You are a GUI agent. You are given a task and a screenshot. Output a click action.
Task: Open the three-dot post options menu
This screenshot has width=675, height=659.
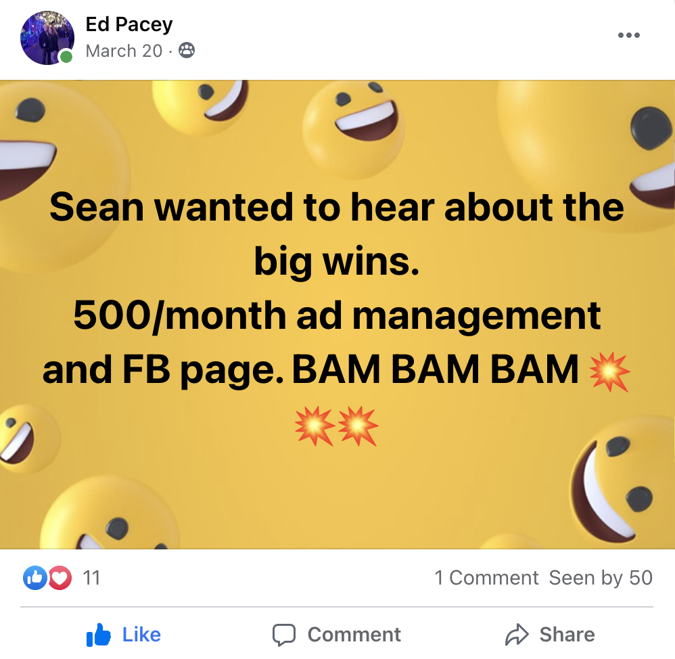pyautogui.click(x=628, y=36)
